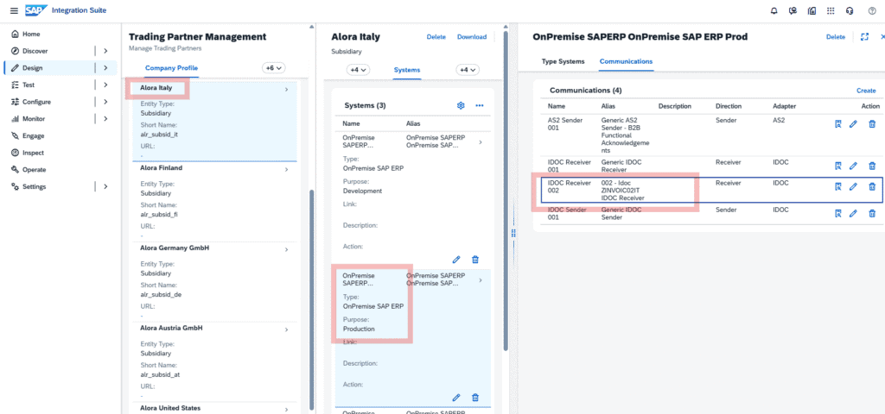885x414 pixels.
Task: Click the vertical splitter grip between panels
Action: pos(513,233)
